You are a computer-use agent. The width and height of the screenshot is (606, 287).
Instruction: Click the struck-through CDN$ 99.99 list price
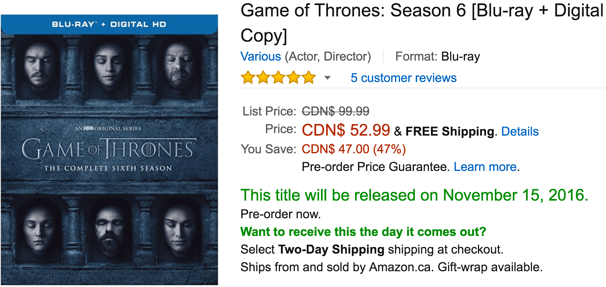click(x=336, y=111)
